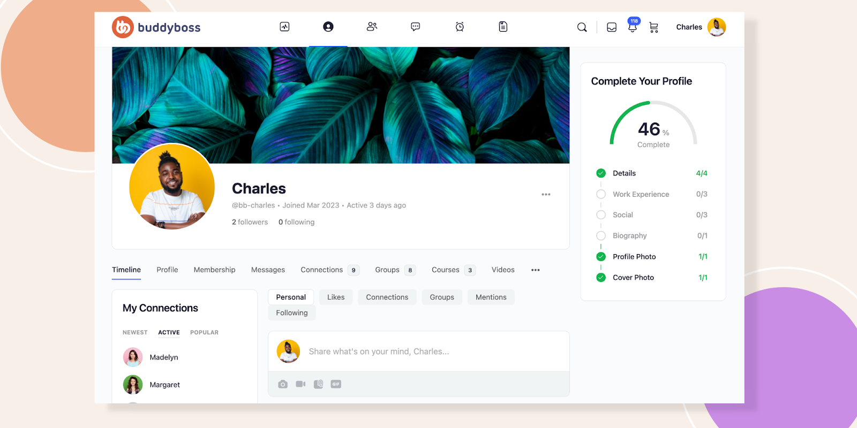This screenshot has height=428, width=857.
Task: Show POPULAR connections
Action: [204, 333]
